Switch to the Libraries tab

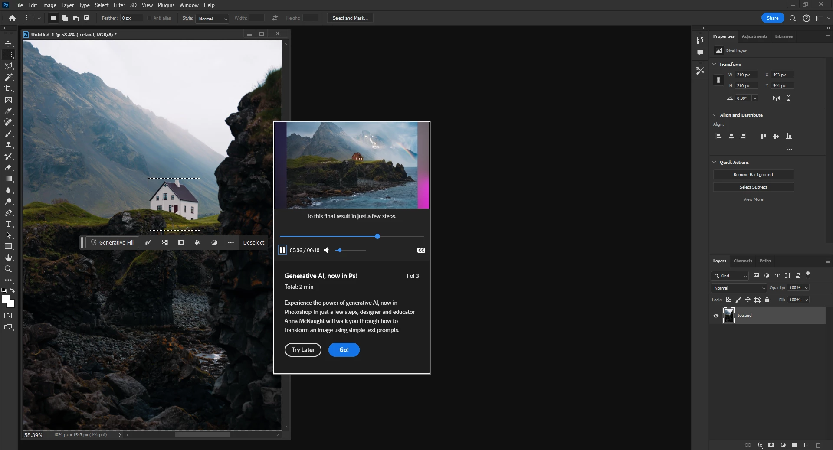[784, 36]
